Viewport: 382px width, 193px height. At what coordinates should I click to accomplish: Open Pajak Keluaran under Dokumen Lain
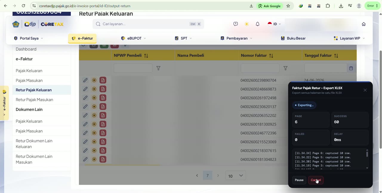point(29,121)
